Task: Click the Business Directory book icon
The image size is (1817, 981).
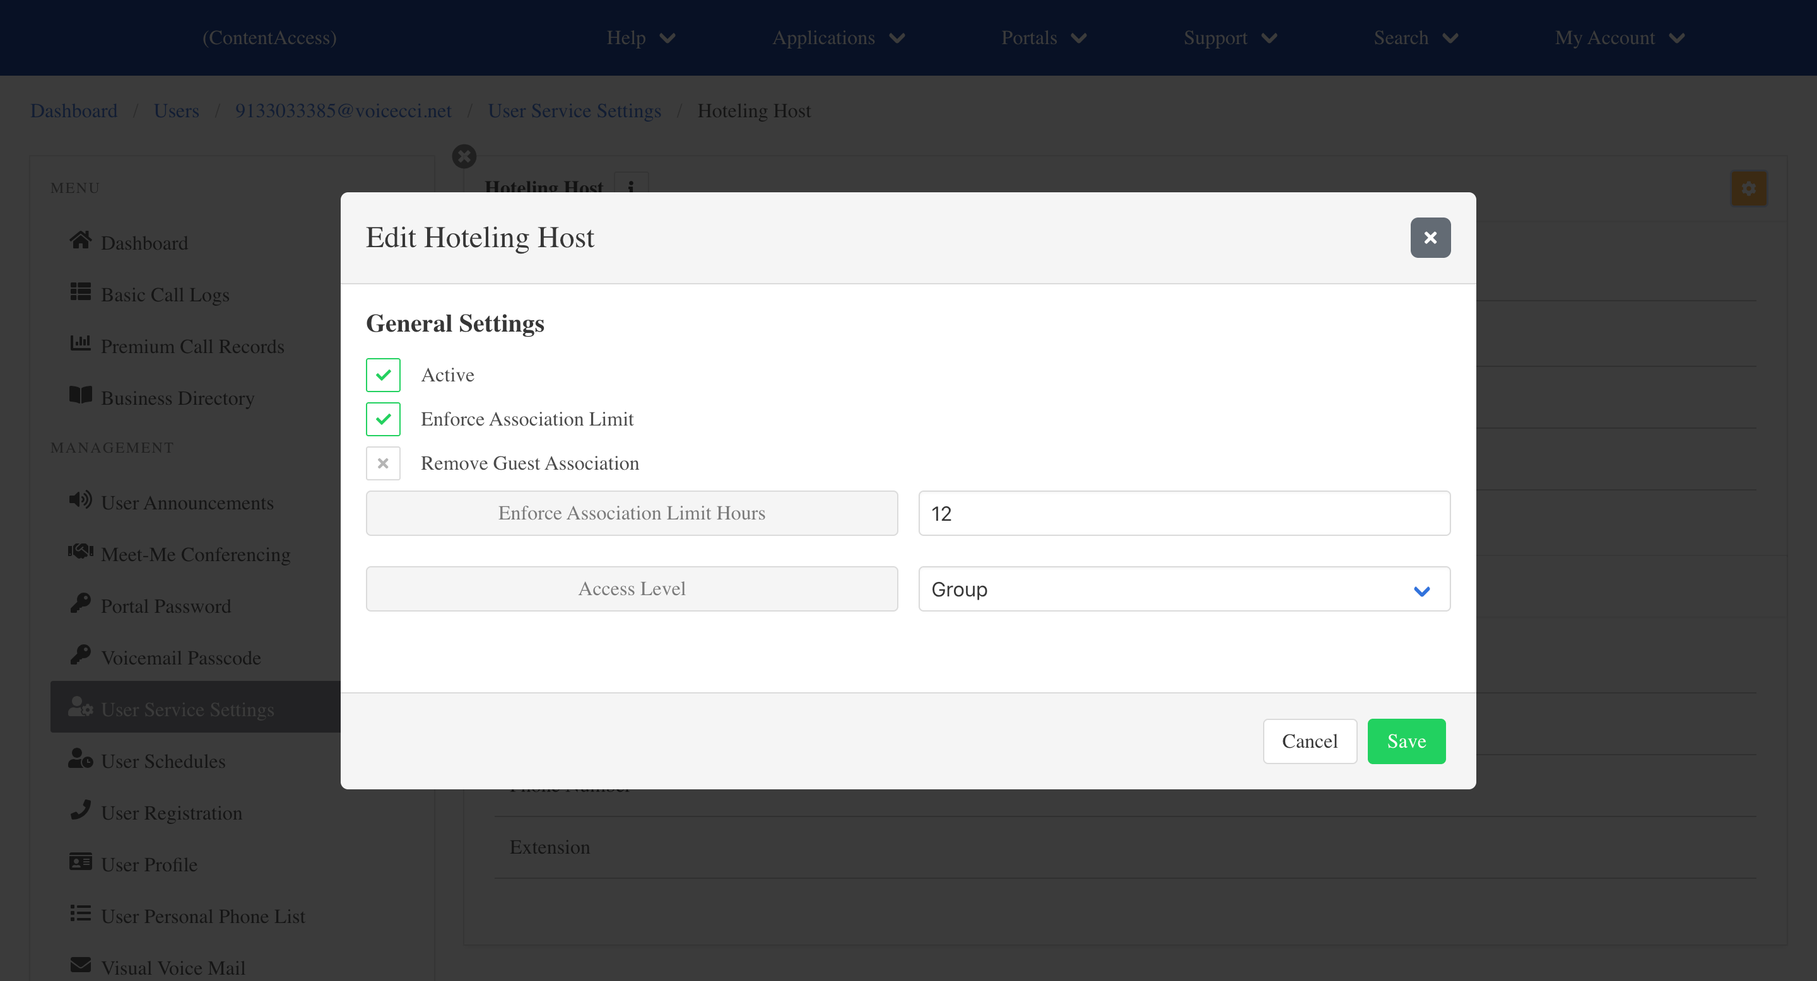Action: tap(80, 395)
